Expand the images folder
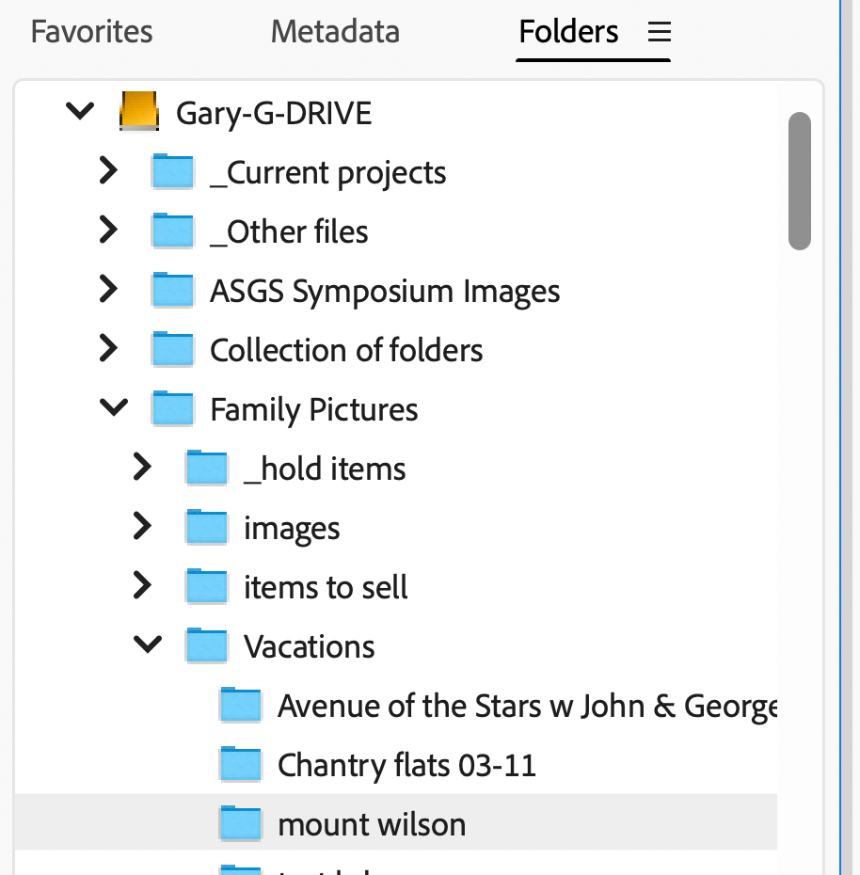 (141, 526)
